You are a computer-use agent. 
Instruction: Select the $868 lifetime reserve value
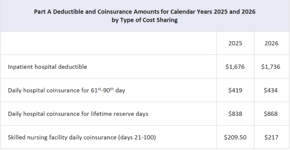point(271,114)
